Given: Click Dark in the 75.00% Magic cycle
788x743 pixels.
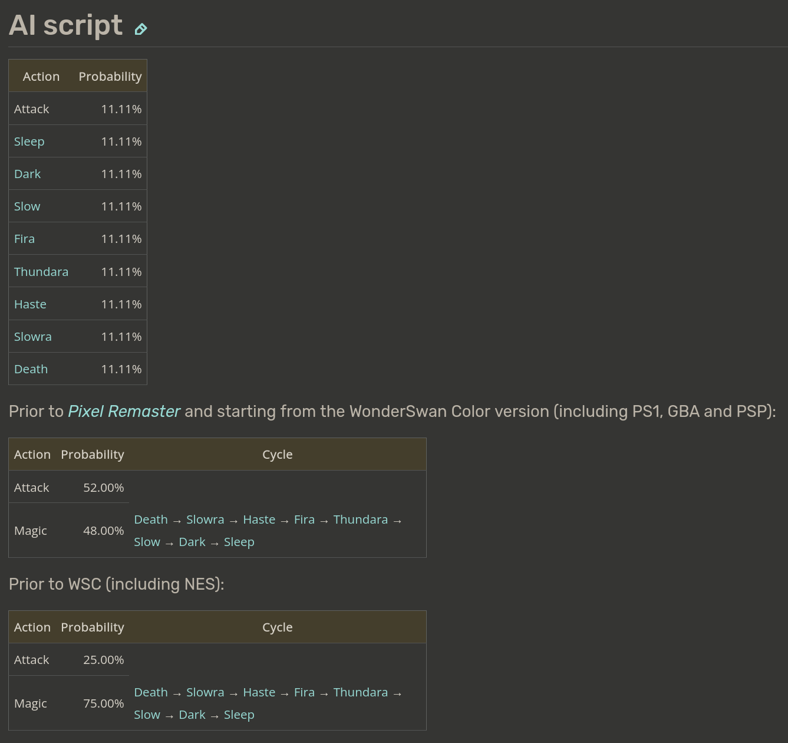Looking at the screenshot, I should pos(192,715).
